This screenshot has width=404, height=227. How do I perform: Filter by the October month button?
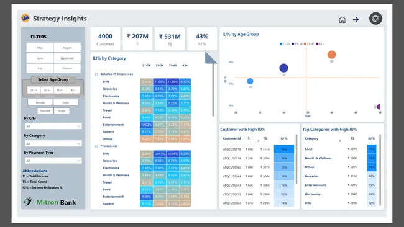point(67,68)
